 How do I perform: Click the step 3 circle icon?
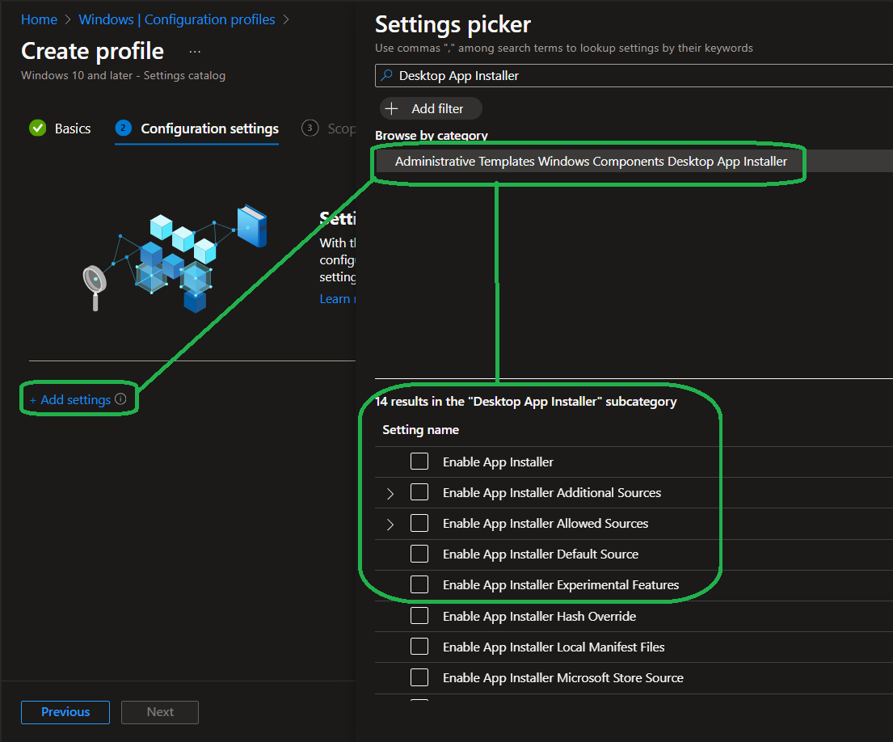pos(310,129)
